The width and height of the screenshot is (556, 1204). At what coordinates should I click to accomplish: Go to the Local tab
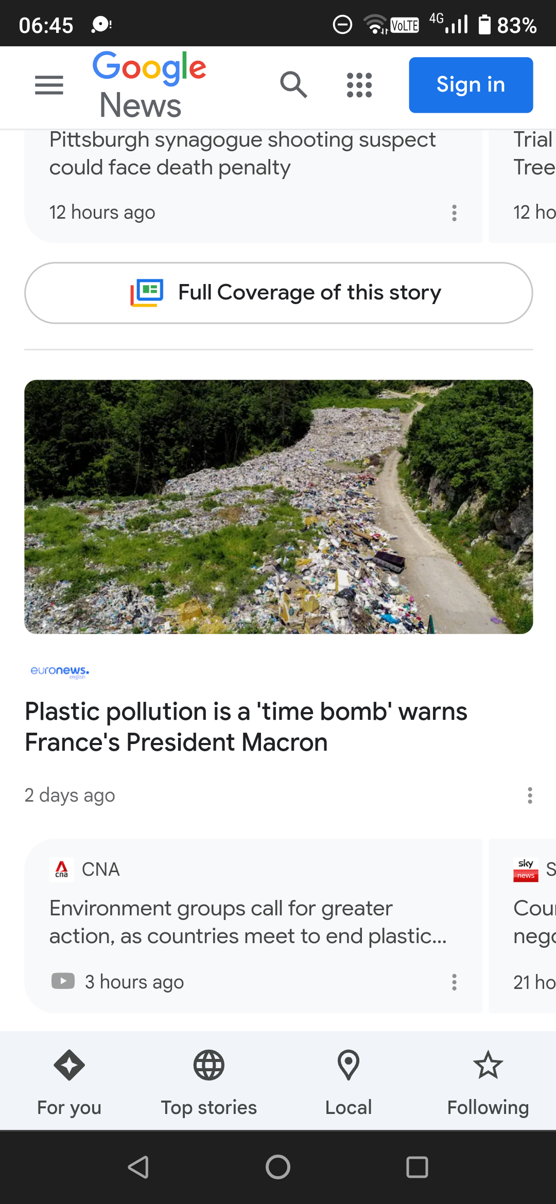(x=349, y=1081)
